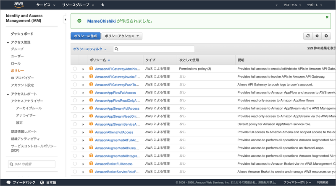Open アカウント設定 in the sidebar
This screenshot has width=336, height=186.
pyautogui.click(x=22, y=85)
